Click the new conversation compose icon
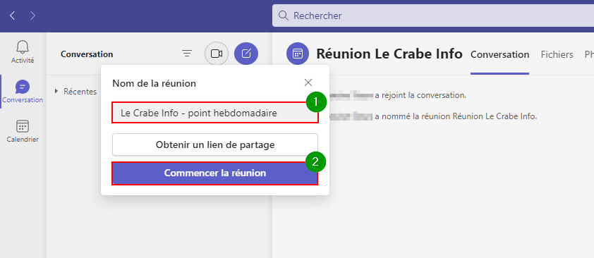 click(x=246, y=54)
